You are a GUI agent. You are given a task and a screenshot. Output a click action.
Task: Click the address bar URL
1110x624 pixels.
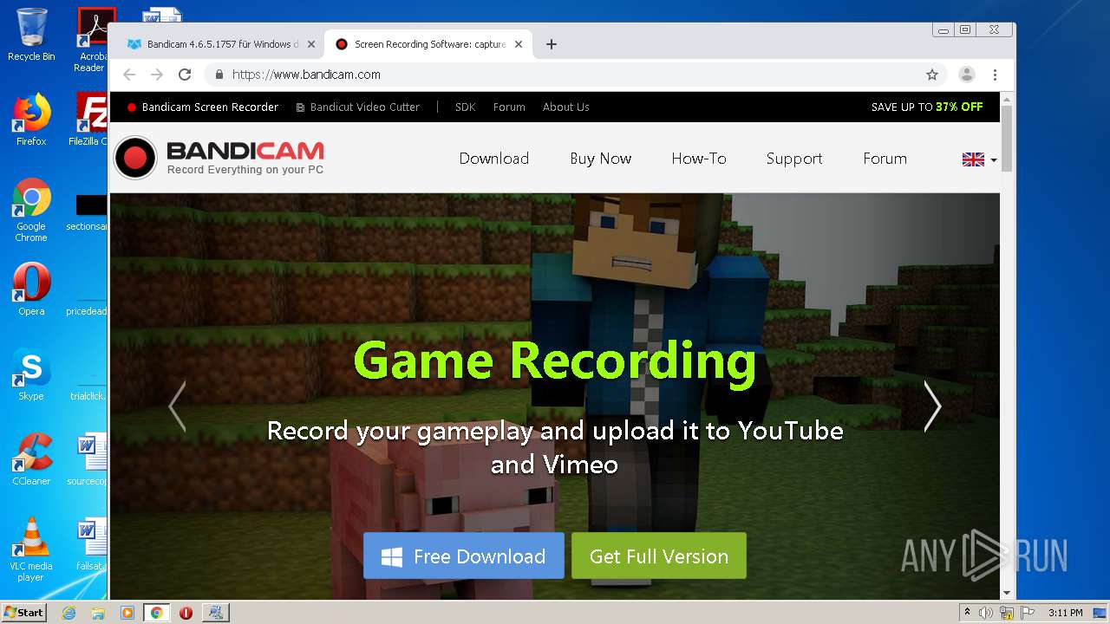pos(306,75)
